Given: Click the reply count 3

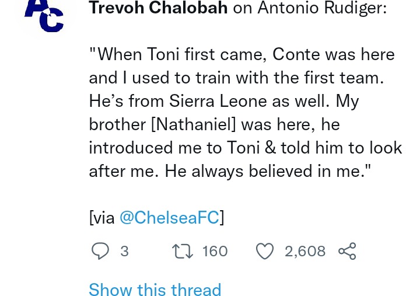Looking at the screenshot, I should click(x=124, y=251).
